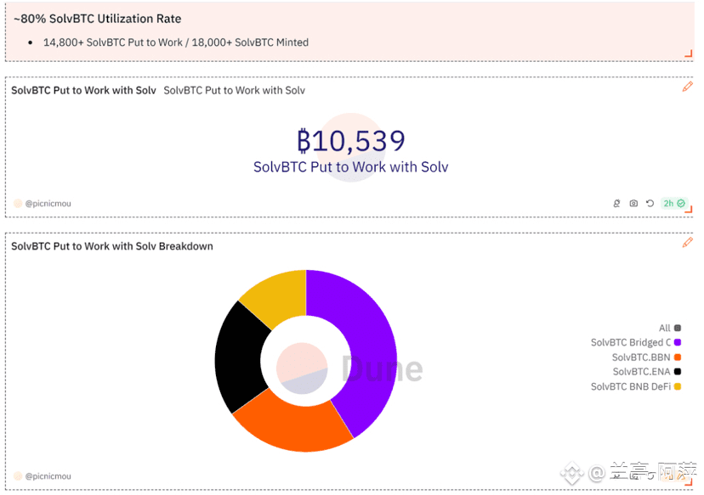Image resolution: width=704 pixels, height=495 pixels.
Task: Toggle the All legend entry
Action: click(669, 328)
